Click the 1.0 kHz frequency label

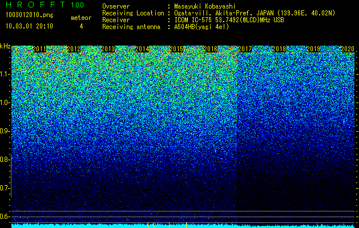5,103
